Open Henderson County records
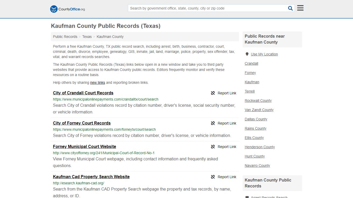 (x=260, y=147)
